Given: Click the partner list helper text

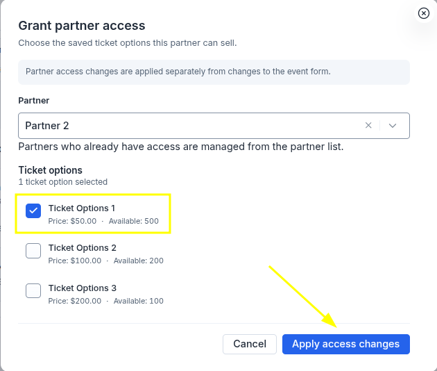Looking at the screenshot, I should click(181, 147).
